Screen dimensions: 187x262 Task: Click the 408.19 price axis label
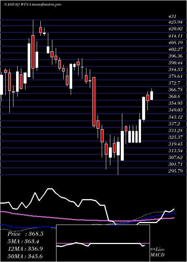pyautogui.click(x=175, y=42)
